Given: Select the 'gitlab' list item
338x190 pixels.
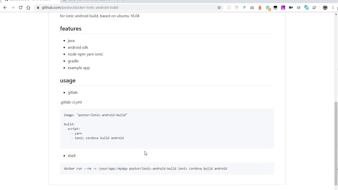Looking at the screenshot, I should click(x=73, y=93).
